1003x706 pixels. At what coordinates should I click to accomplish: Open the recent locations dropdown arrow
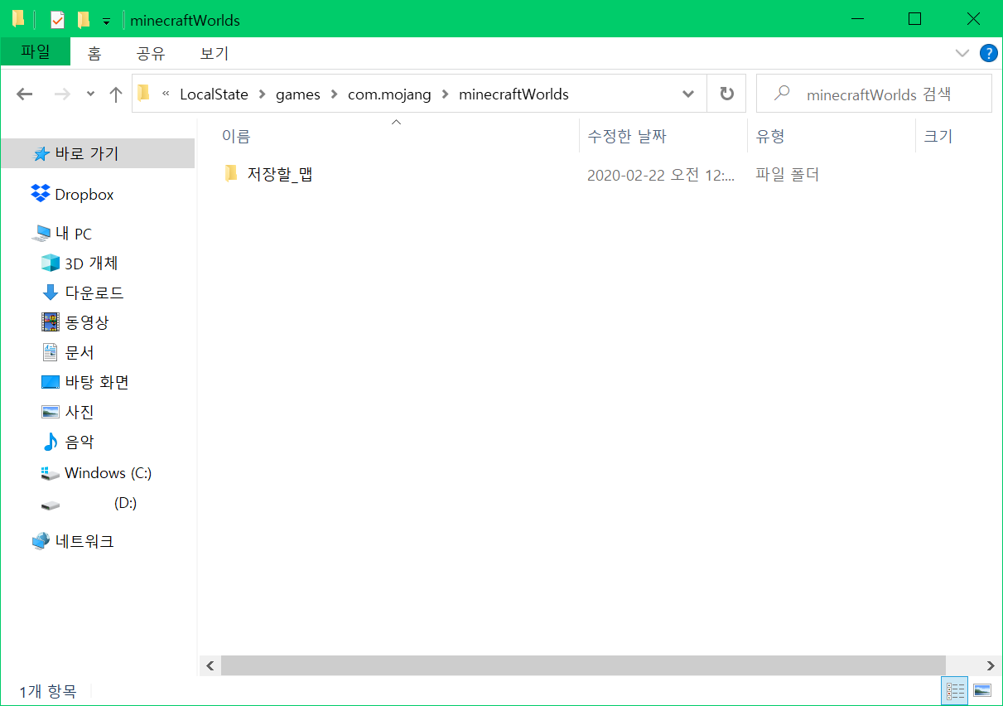coord(90,94)
